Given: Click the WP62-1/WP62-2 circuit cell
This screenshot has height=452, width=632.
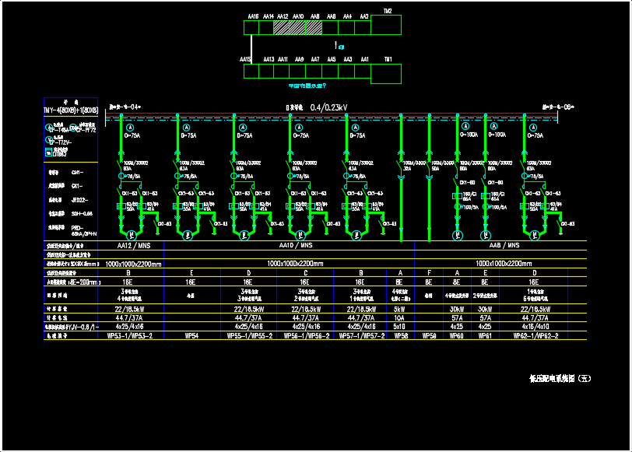Looking at the screenshot, I should coord(534,336).
